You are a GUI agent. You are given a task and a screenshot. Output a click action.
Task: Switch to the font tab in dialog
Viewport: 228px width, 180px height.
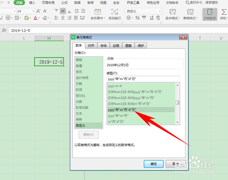(x=104, y=46)
